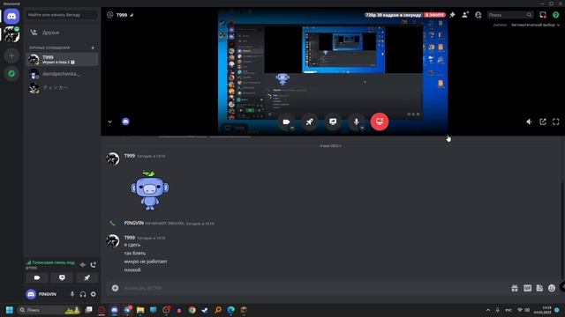Adjust the stream volume speaker icon
The height and width of the screenshot is (317, 565).
529,122
